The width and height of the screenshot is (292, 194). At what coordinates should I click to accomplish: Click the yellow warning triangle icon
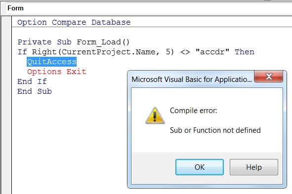point(155,116)
